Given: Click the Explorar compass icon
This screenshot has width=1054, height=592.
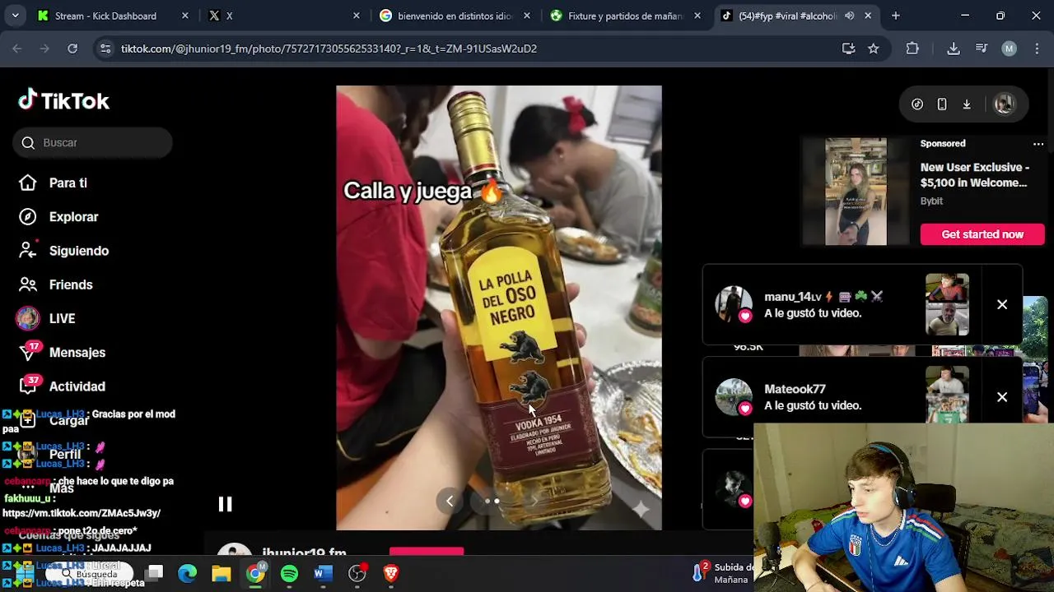Looking at the screenshot, I should pos(28,216).
